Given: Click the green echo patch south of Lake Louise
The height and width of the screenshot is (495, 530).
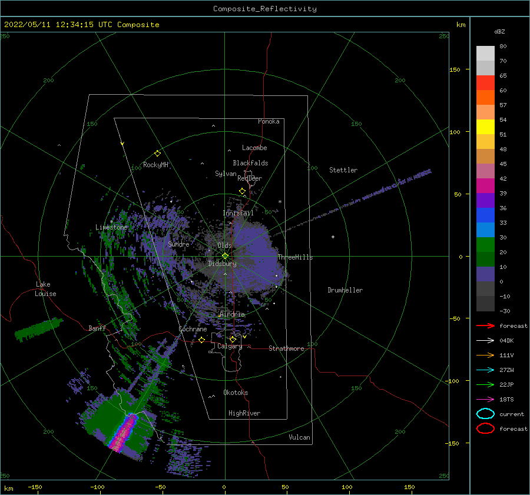Looking at the screenshot, I should (x=38, y=329).
